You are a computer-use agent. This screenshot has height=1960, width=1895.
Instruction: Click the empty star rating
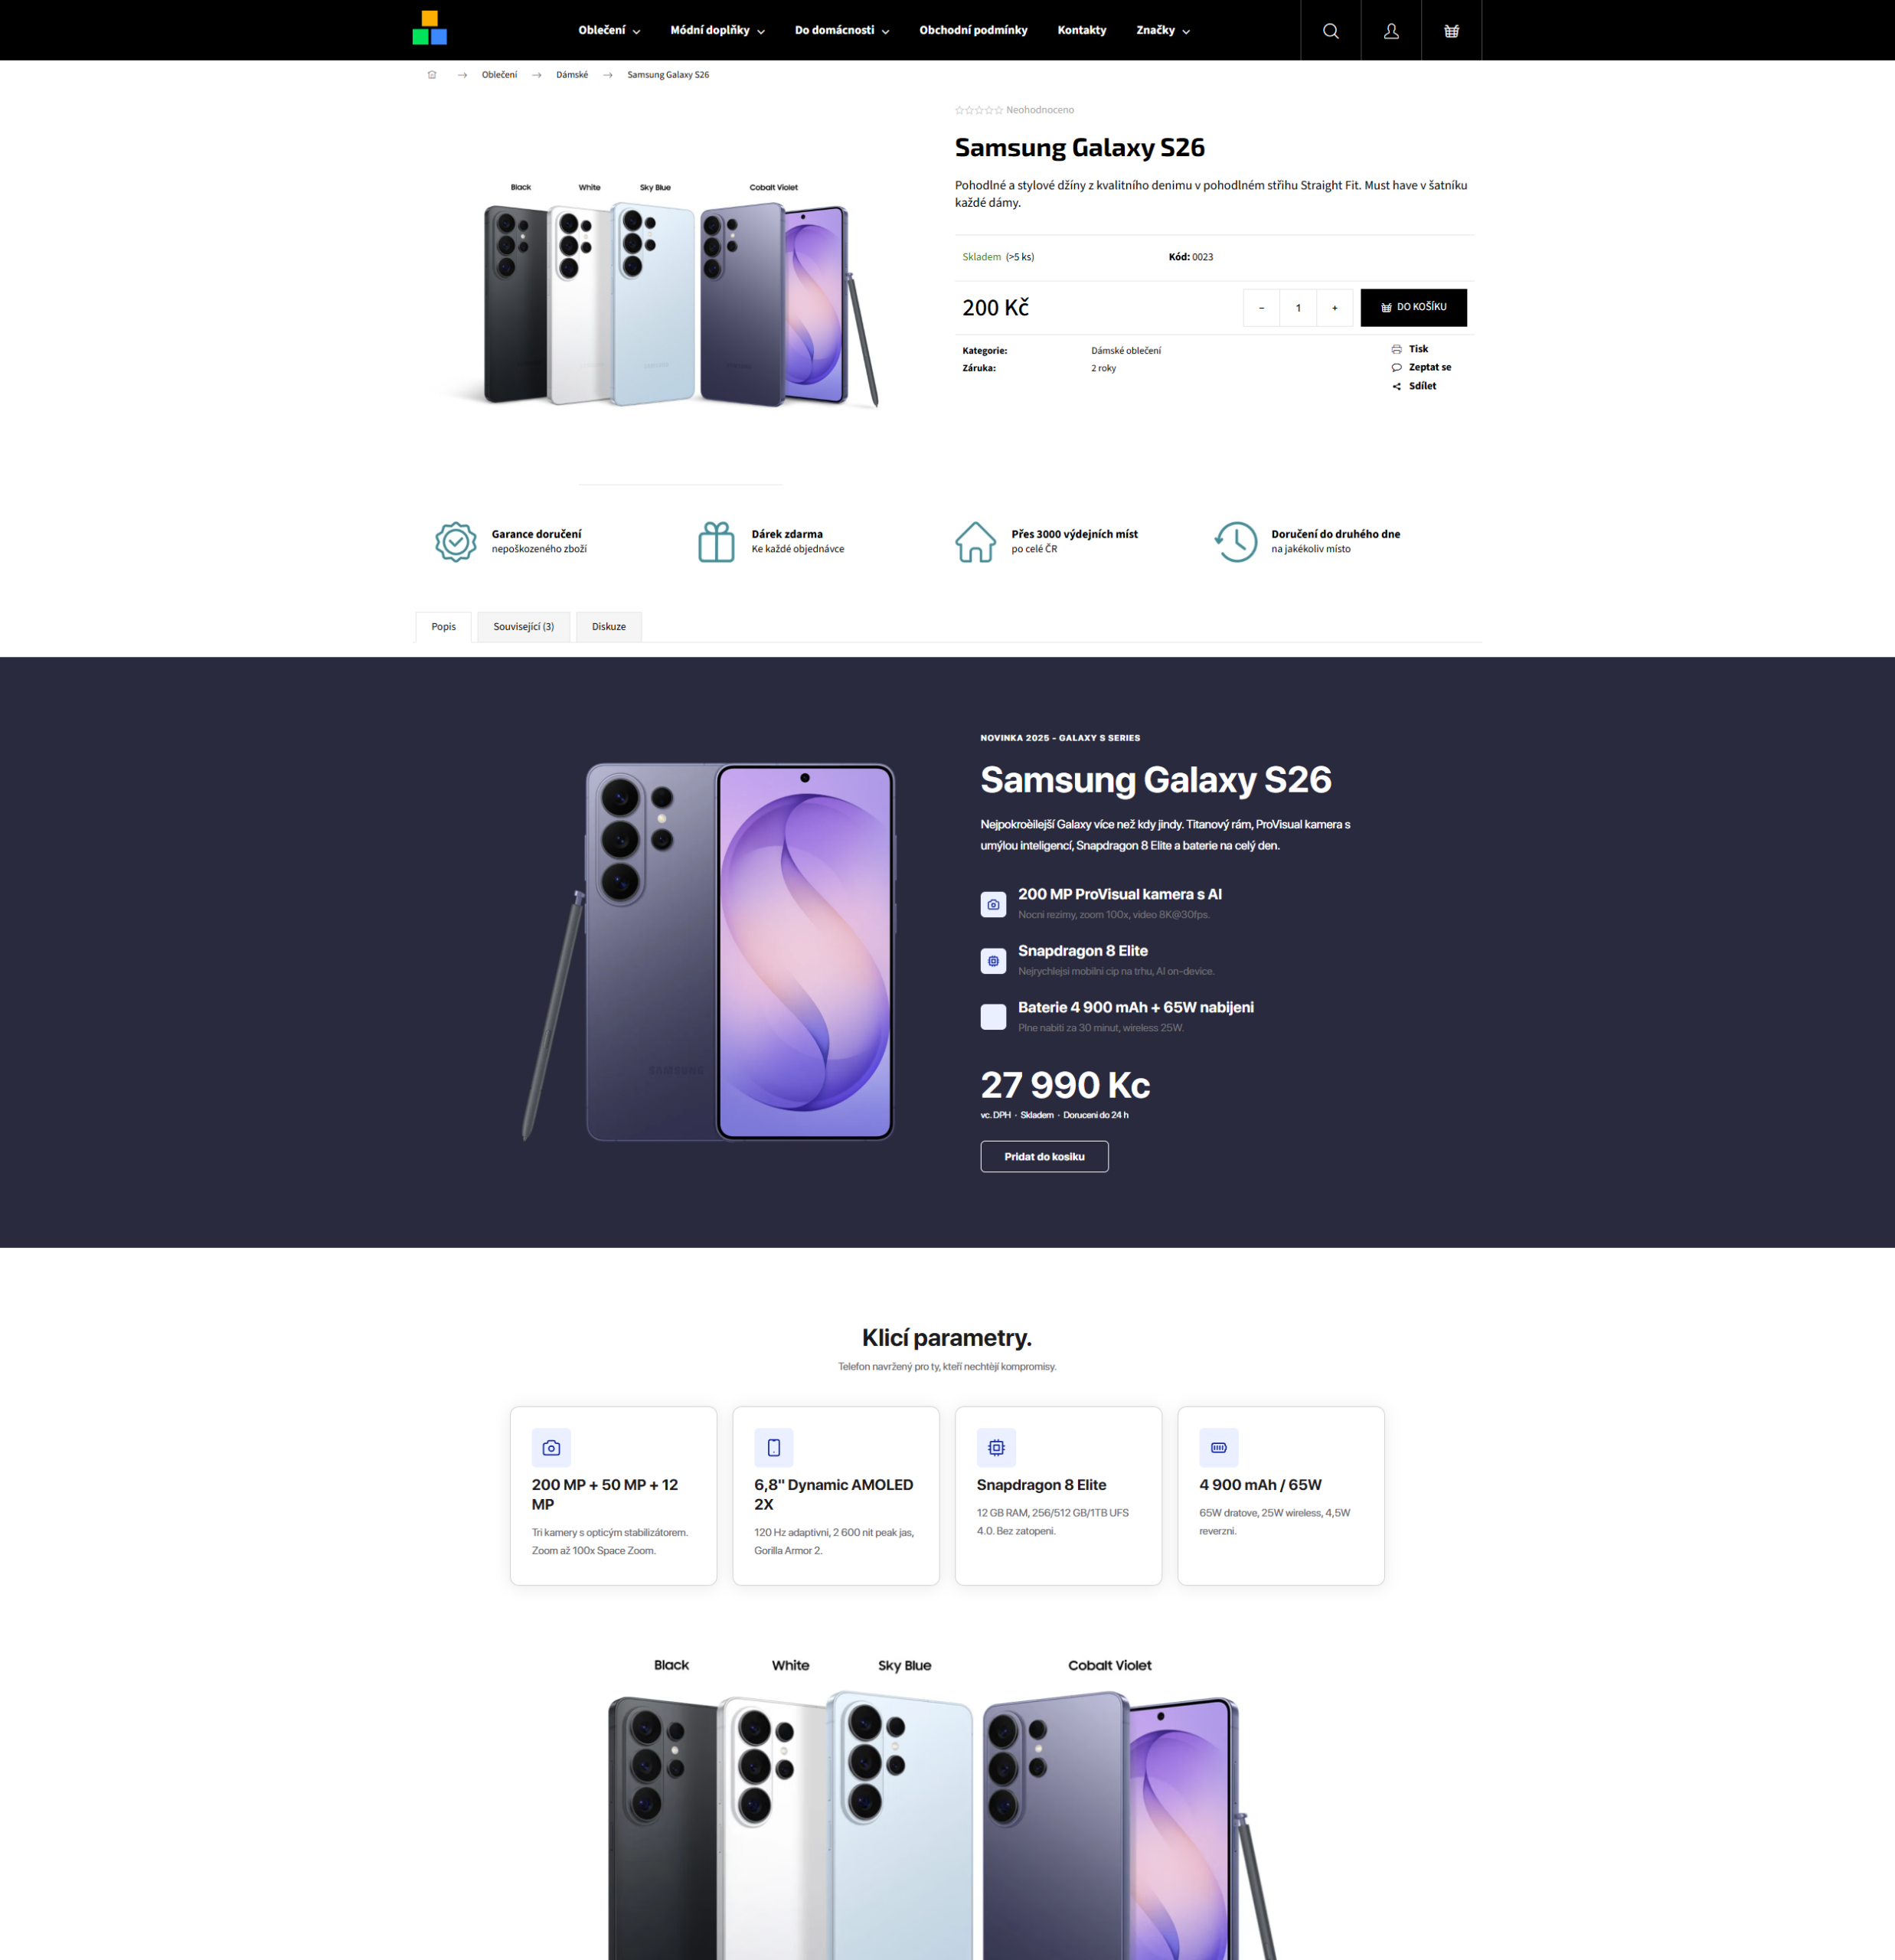(978, 110)
